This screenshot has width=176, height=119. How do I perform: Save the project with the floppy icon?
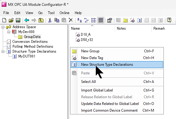pos(18,20)
